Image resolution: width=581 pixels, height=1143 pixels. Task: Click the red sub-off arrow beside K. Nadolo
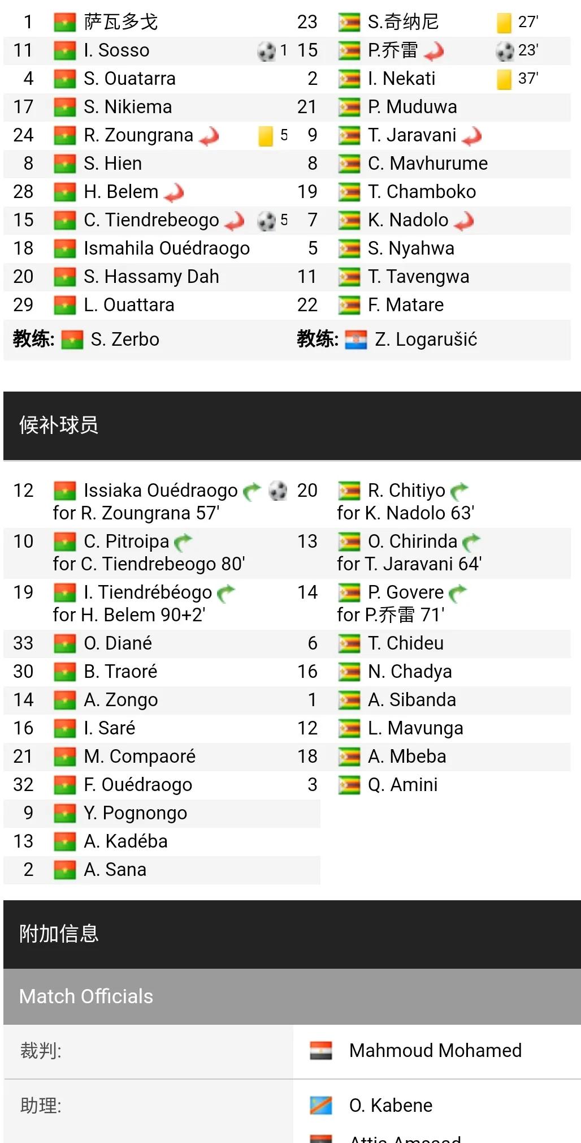pyautogui.click(x=464, y=221)
